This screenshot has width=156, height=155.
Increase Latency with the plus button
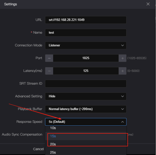(123, 71)
